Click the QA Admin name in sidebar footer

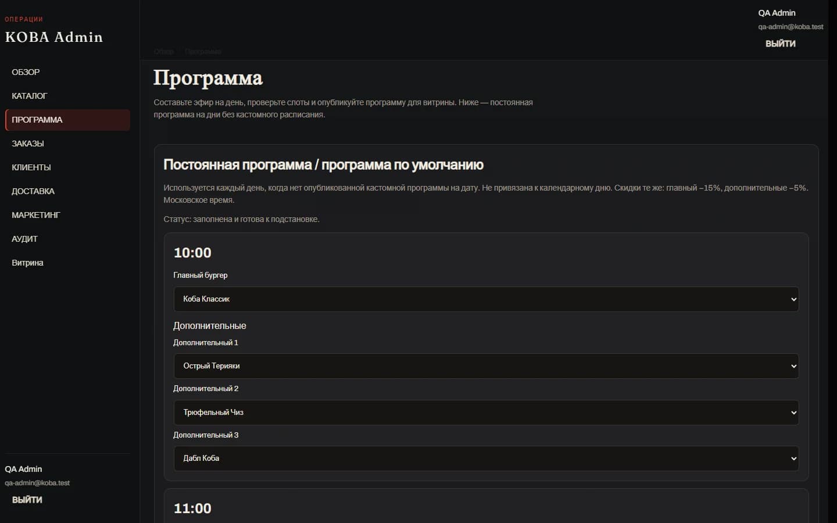coord(23,469)
